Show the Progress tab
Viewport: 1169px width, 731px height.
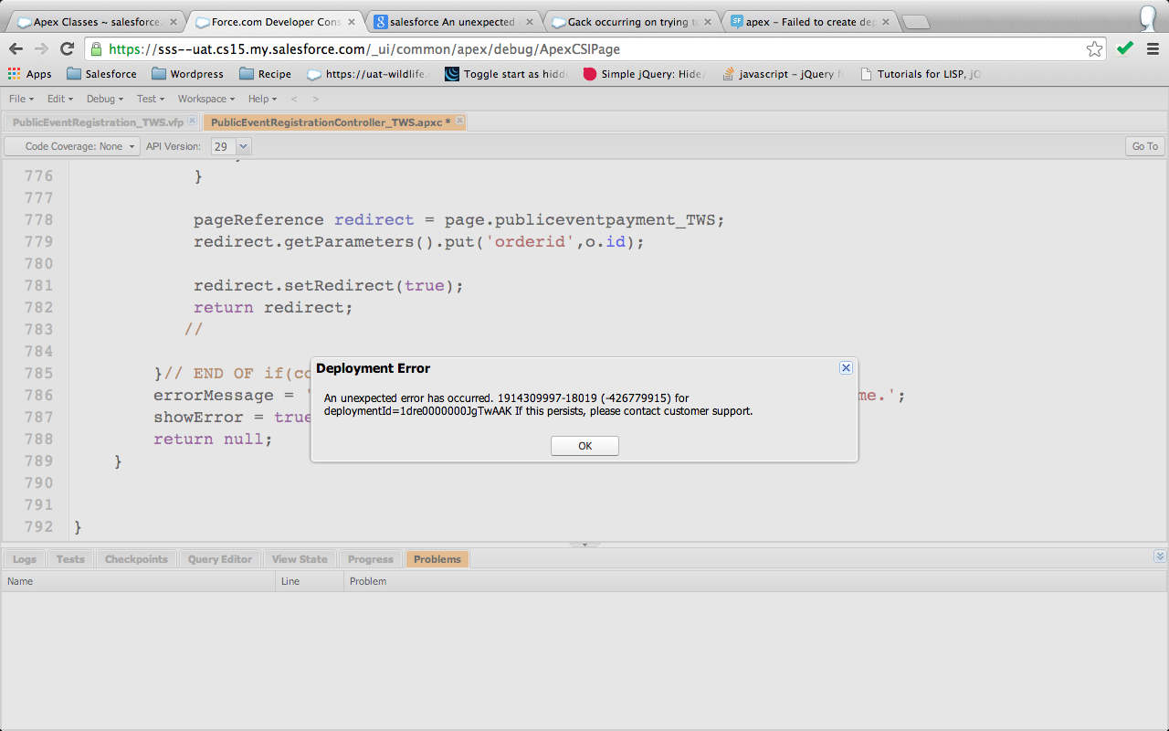click(x=371, y=559)
